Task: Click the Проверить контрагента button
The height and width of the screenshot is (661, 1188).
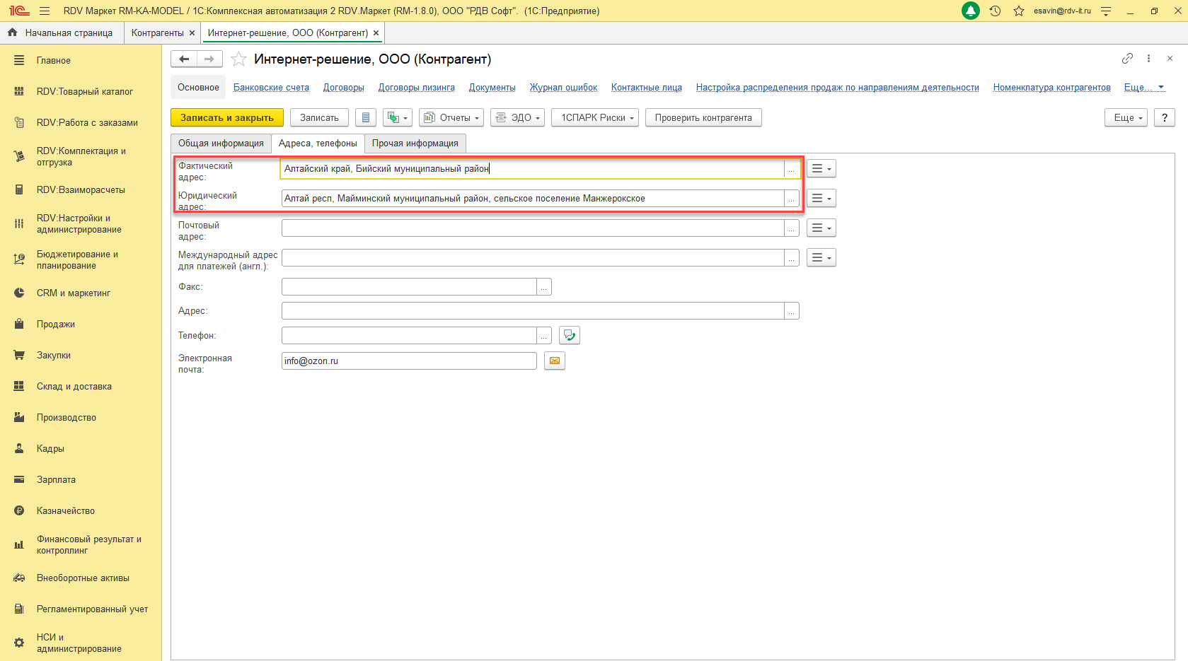Action: tap(703, 118)
